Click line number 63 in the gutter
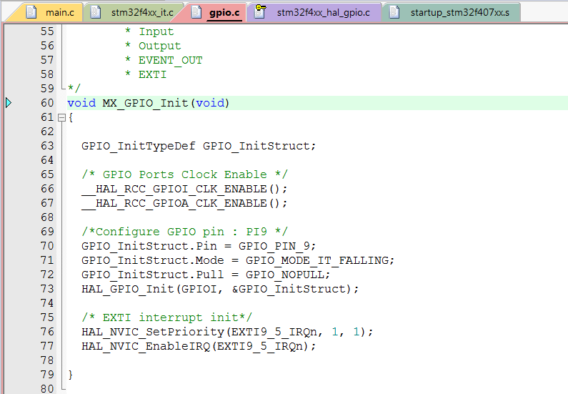The width and height of the screenshot is (568, 394). (x=47, y=146)
